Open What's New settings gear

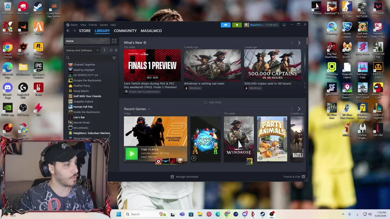[x=145, y=43]
